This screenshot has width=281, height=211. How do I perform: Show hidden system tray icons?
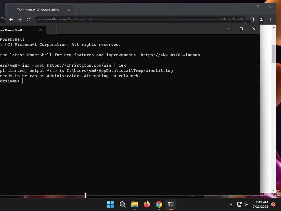231,204
